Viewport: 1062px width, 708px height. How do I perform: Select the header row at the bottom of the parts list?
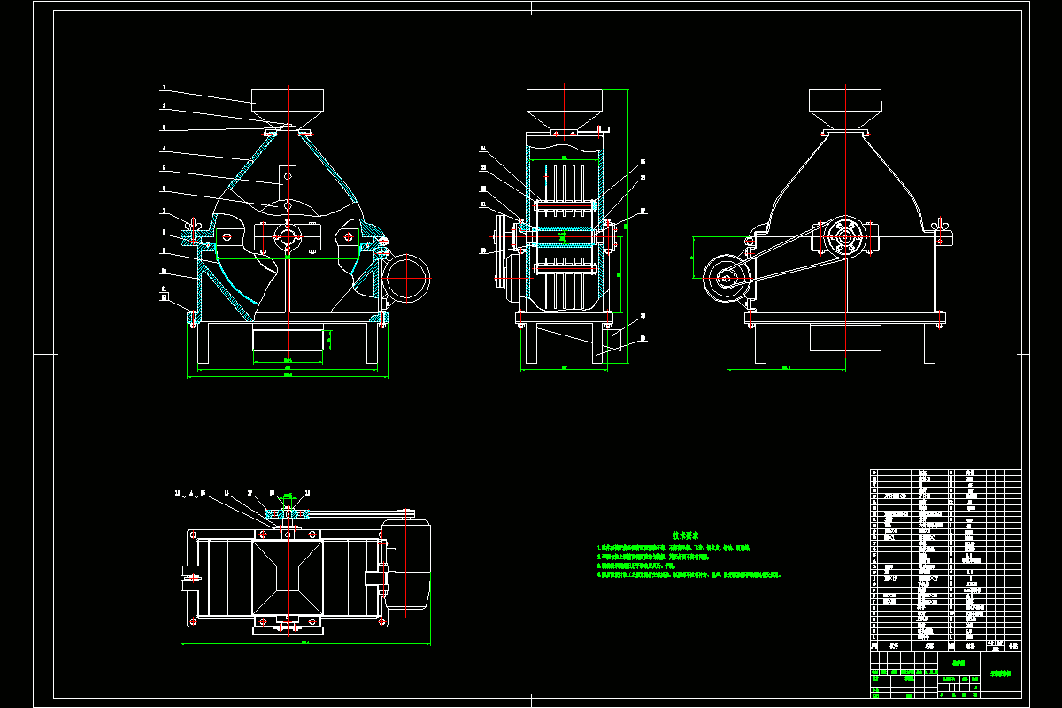pos(946,646)
